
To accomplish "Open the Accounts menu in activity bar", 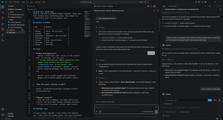I will coord(3,109).
